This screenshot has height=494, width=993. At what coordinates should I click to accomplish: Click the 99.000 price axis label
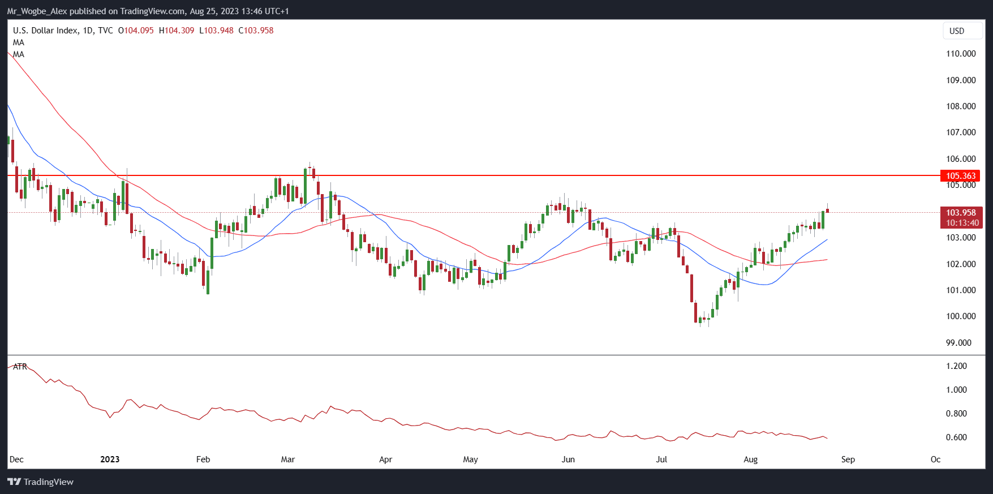(959, 343)
